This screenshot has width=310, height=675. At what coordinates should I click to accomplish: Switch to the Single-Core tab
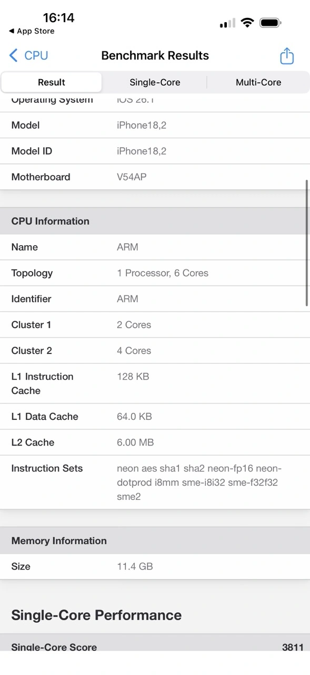pos(155,82)
